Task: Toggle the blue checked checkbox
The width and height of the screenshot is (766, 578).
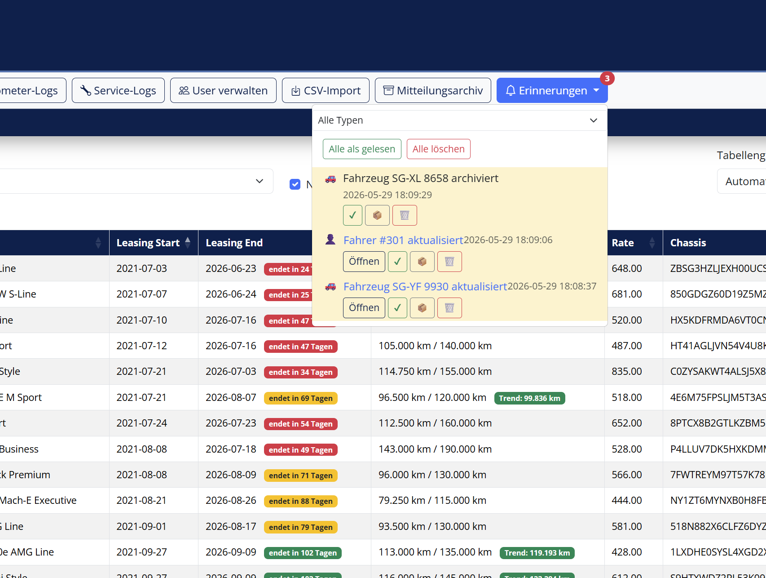Action: [295, 184]
